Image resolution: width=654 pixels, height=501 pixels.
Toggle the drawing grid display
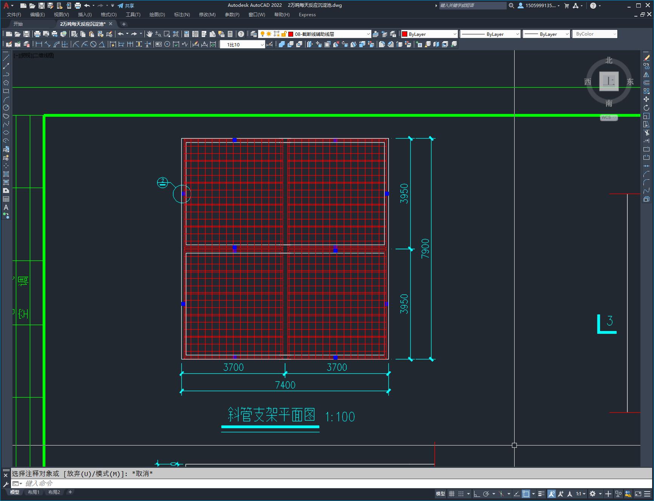click(451, 493)
